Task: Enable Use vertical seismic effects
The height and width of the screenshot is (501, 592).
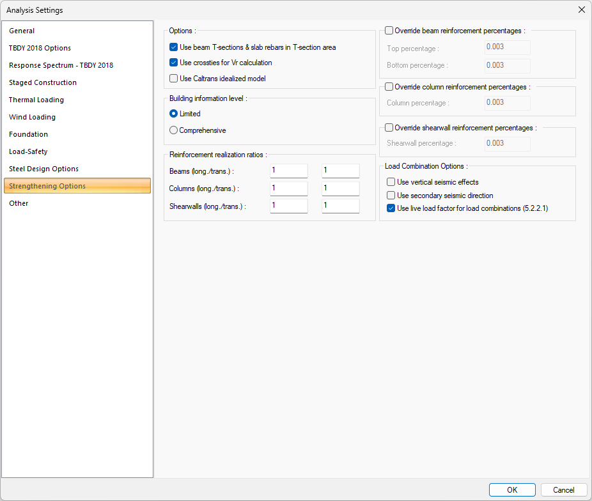Action: click(x=391, y=182)
